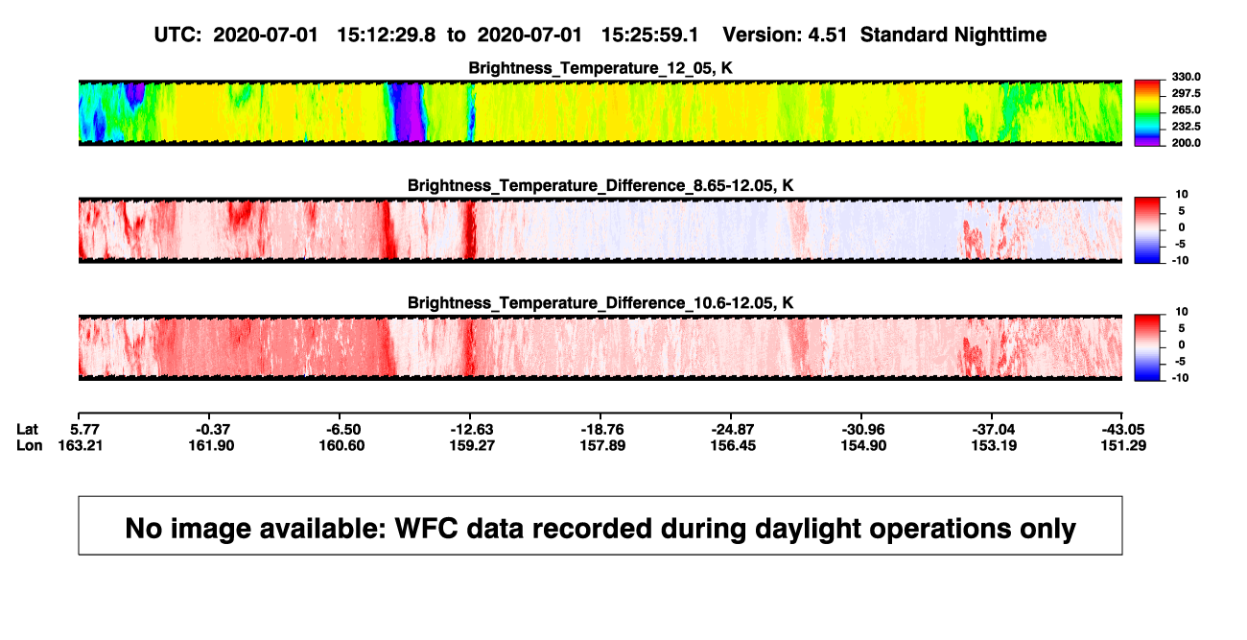Click the latitude value -43.05
The height and width of the screenshot is (640, 1247).
(1124, 429)
